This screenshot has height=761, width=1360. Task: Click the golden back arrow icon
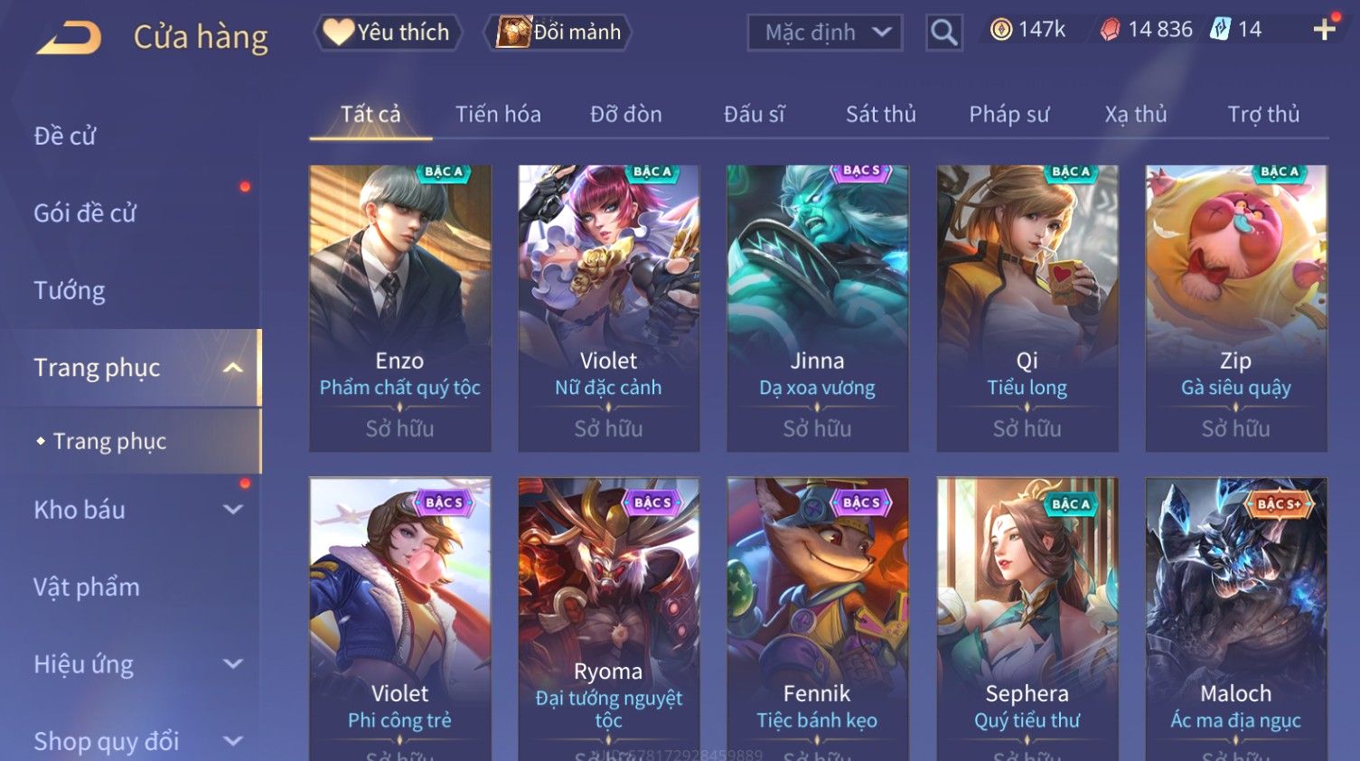69,37
